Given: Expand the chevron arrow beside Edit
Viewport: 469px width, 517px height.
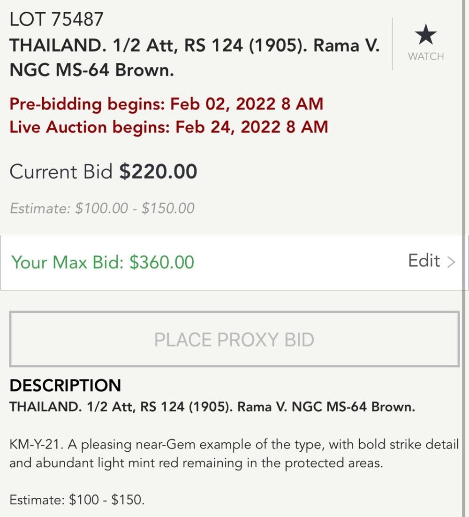Looking at the screenshot, I should point(451,262).
